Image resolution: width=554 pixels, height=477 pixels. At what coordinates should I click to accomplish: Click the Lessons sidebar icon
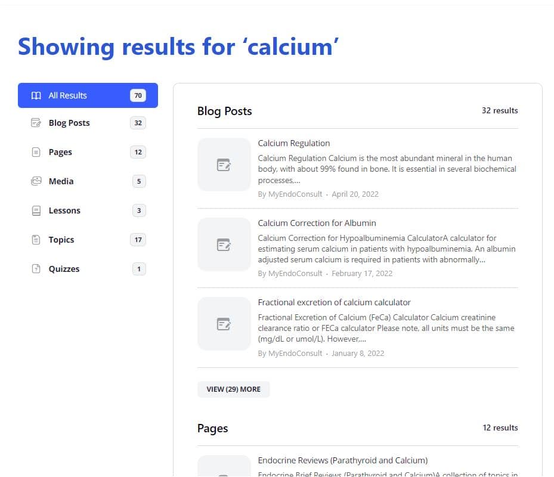pos(36,210)
